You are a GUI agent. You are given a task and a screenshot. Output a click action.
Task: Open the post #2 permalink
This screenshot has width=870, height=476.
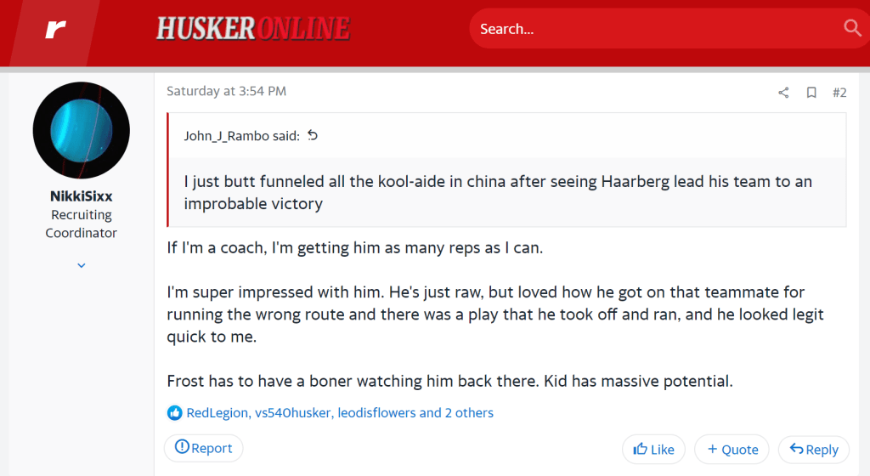pyautogui.click(x=839, y=93)
